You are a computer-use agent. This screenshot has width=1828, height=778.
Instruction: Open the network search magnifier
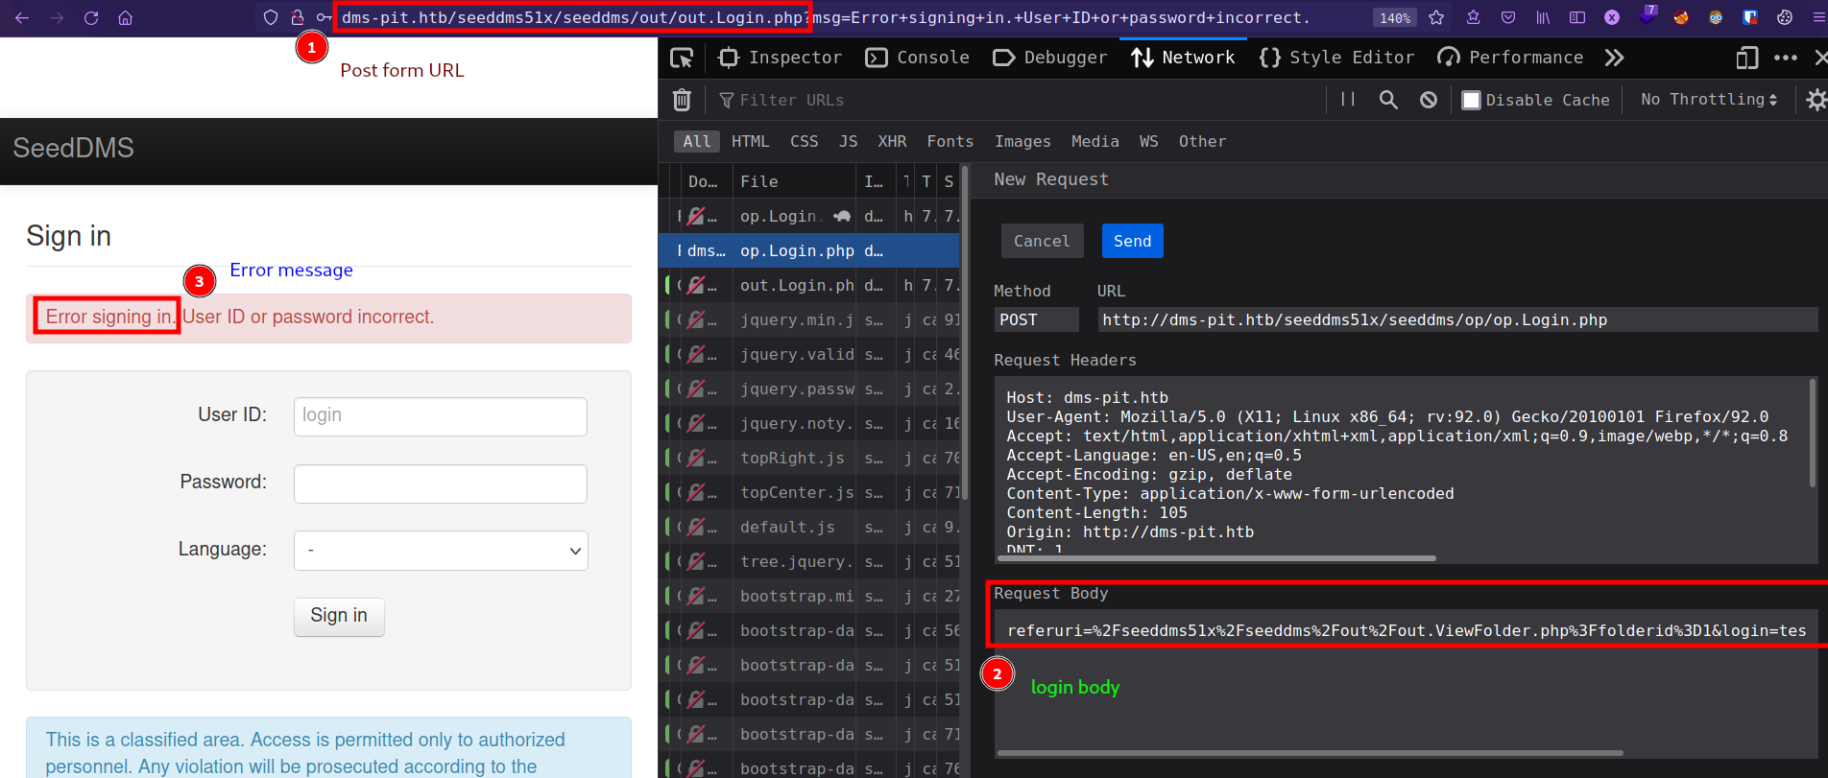[x=1388, y=100]
